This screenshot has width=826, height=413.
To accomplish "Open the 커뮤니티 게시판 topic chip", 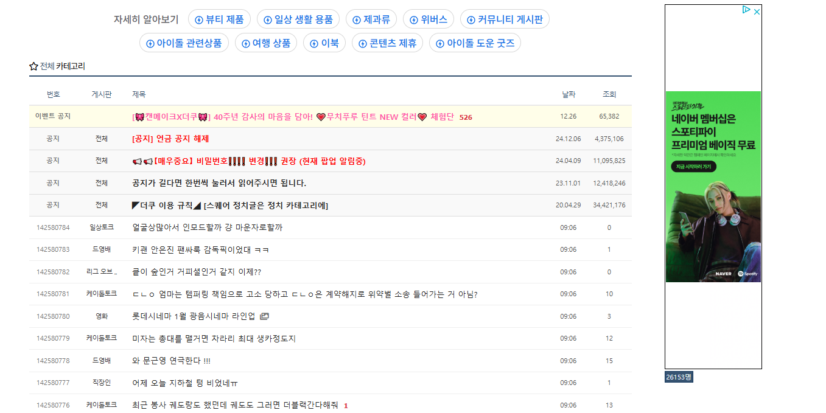I will (504, 19).
